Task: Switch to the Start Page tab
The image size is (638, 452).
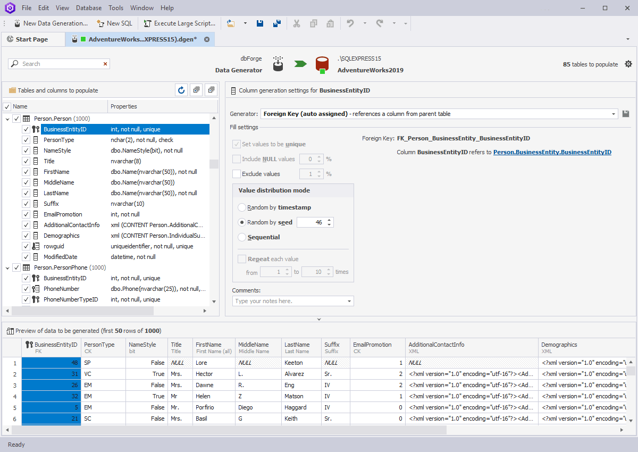Action: point(32,39)
